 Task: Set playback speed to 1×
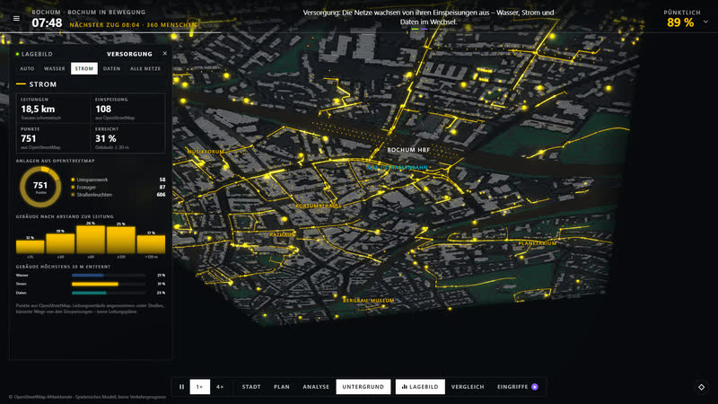click(x=199, y=387)
